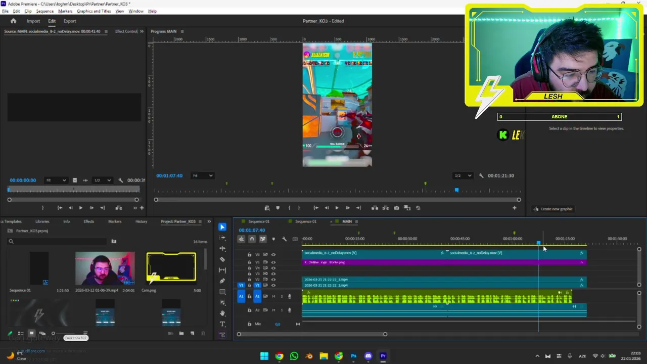Add marker in timeline panel
Image resolution: width=647 pixels, height=364 pixels.
point(273,239)
